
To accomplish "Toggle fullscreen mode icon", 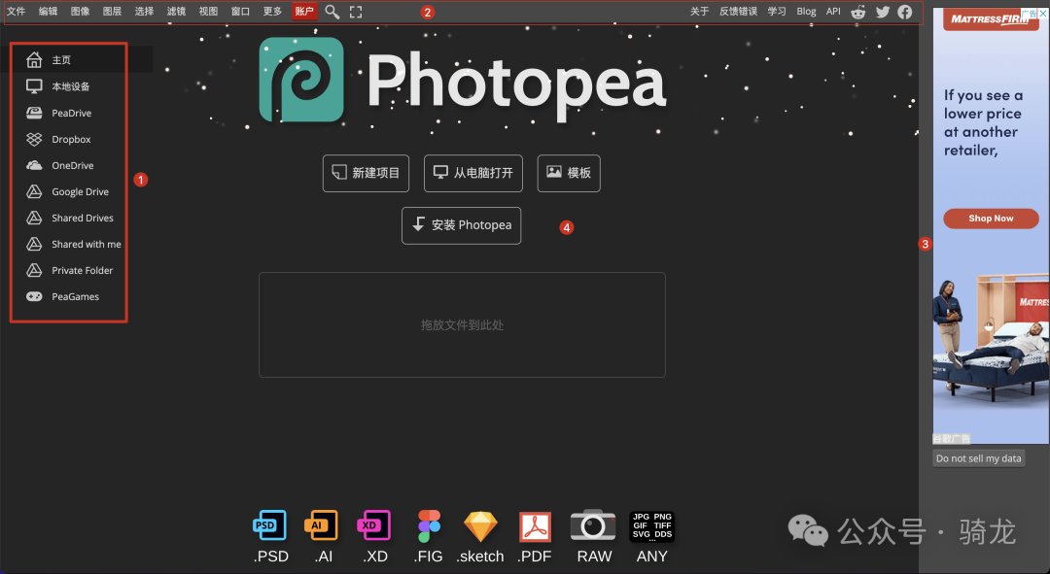I will coord(356,12).
